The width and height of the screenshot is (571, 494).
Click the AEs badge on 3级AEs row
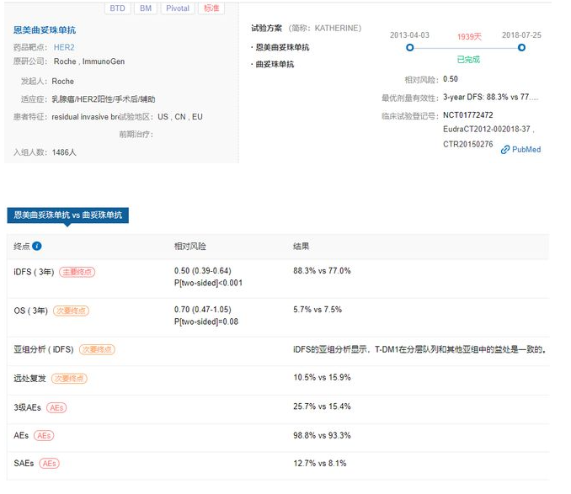coord(56,407)
